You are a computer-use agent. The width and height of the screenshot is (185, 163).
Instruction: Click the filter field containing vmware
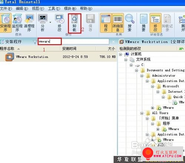tap(74, 41)
